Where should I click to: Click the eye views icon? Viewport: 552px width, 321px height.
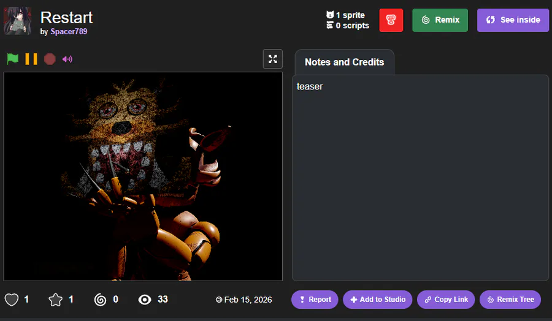145,300
